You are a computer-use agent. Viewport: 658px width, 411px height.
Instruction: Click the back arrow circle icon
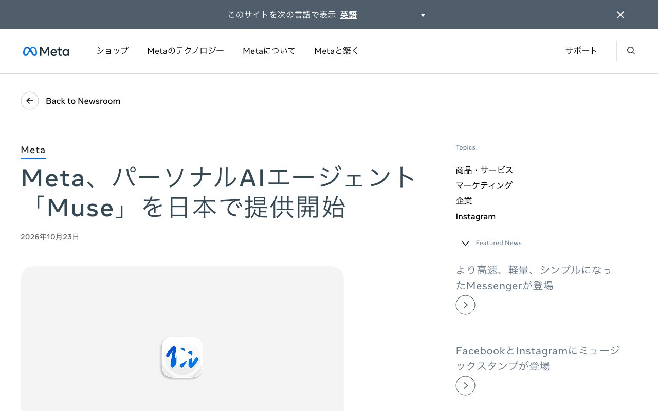(30, 101)
